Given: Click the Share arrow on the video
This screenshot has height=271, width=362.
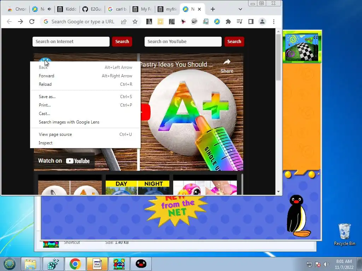Looking at the screenshot, I should tap(227, 66).
